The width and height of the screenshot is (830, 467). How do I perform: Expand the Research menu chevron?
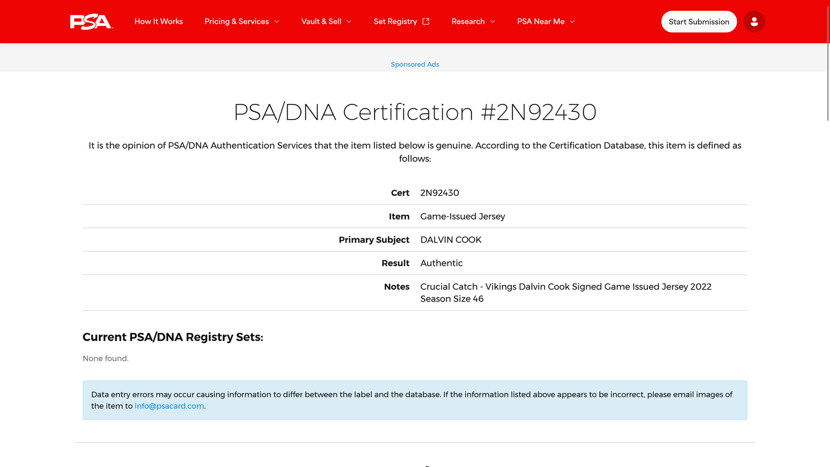click(492, 22)
